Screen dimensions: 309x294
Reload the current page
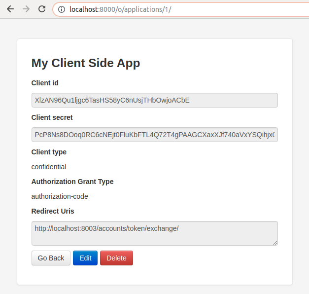point(42,9)
